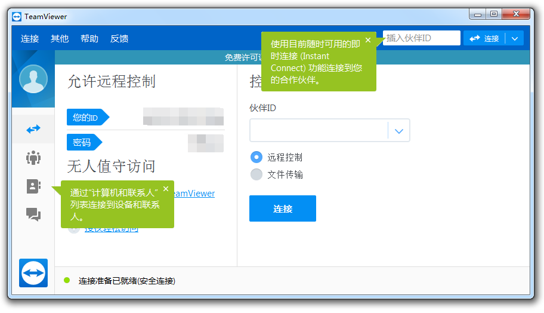Image resolution: width=544 pixels, height=313 pixels.
Task: Open the 连接 menu
Action: [x=30, y=39]
